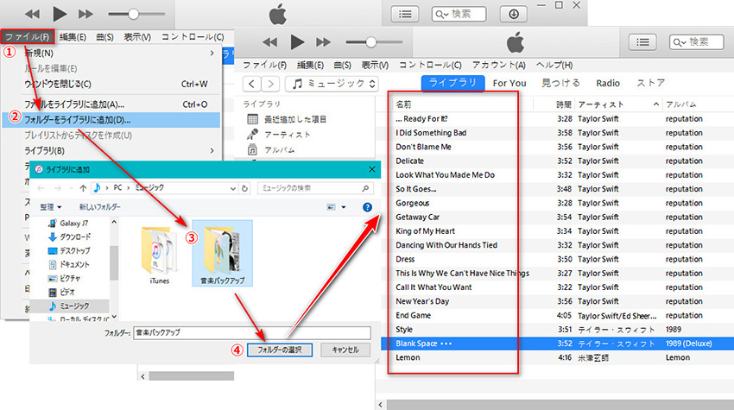Click the フォルダーの選択 button
The width and height of the screenshot is (734, 410).
coord(280,350)
